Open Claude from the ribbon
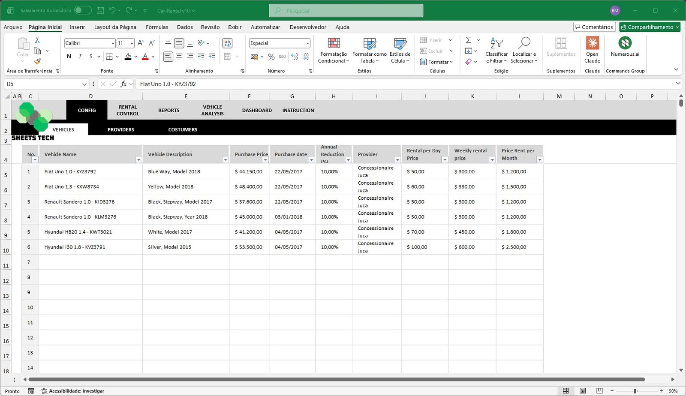686x396 pixels. point(592,50)
